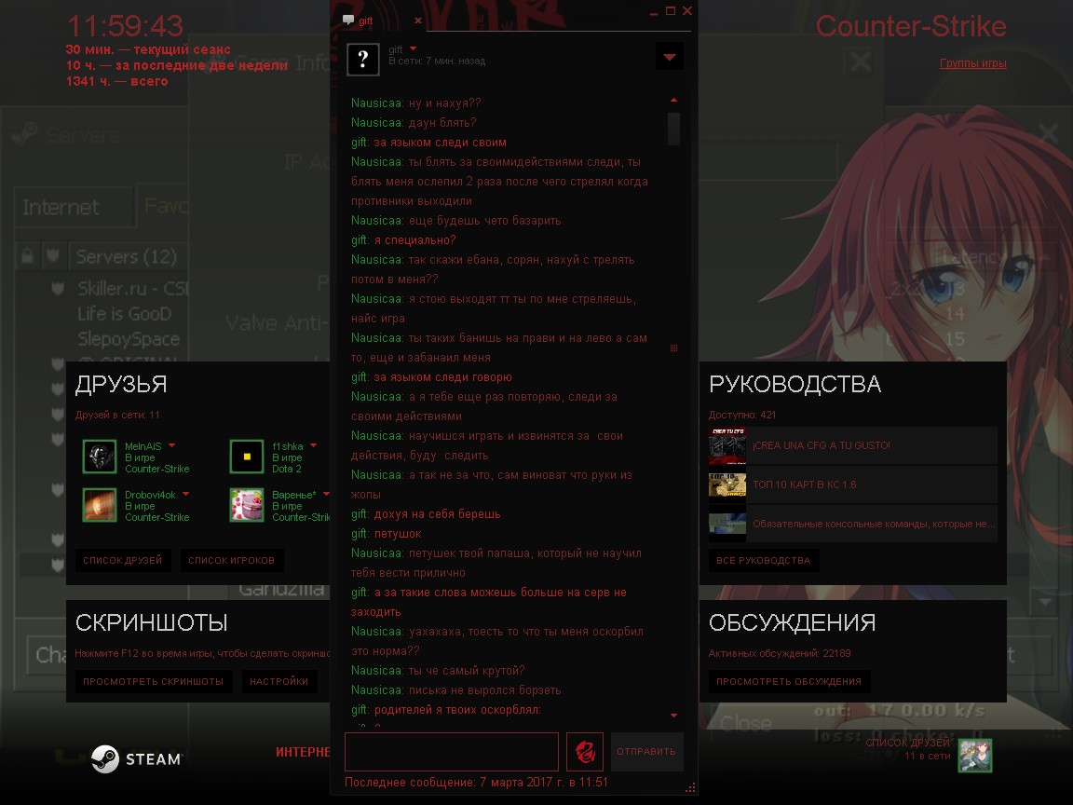Open СПИСОК ДРУЗЕЙ button in friends panel

(x=123, y=561)
